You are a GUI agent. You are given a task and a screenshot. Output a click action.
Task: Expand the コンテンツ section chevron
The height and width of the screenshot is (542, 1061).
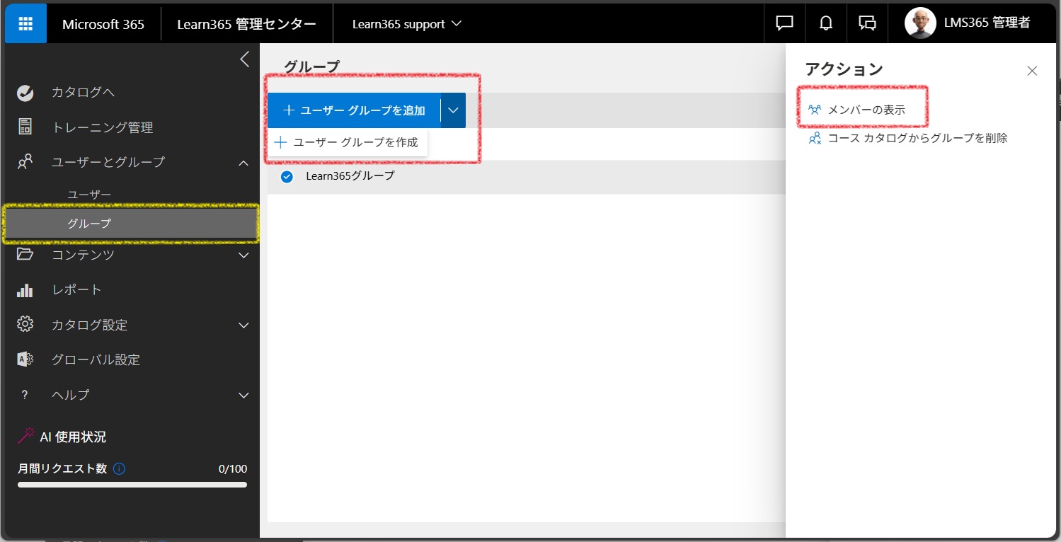pyautogui.click(x=243, y=255)
